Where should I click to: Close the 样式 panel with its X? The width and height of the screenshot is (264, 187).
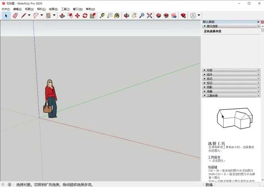pos(258,79)
